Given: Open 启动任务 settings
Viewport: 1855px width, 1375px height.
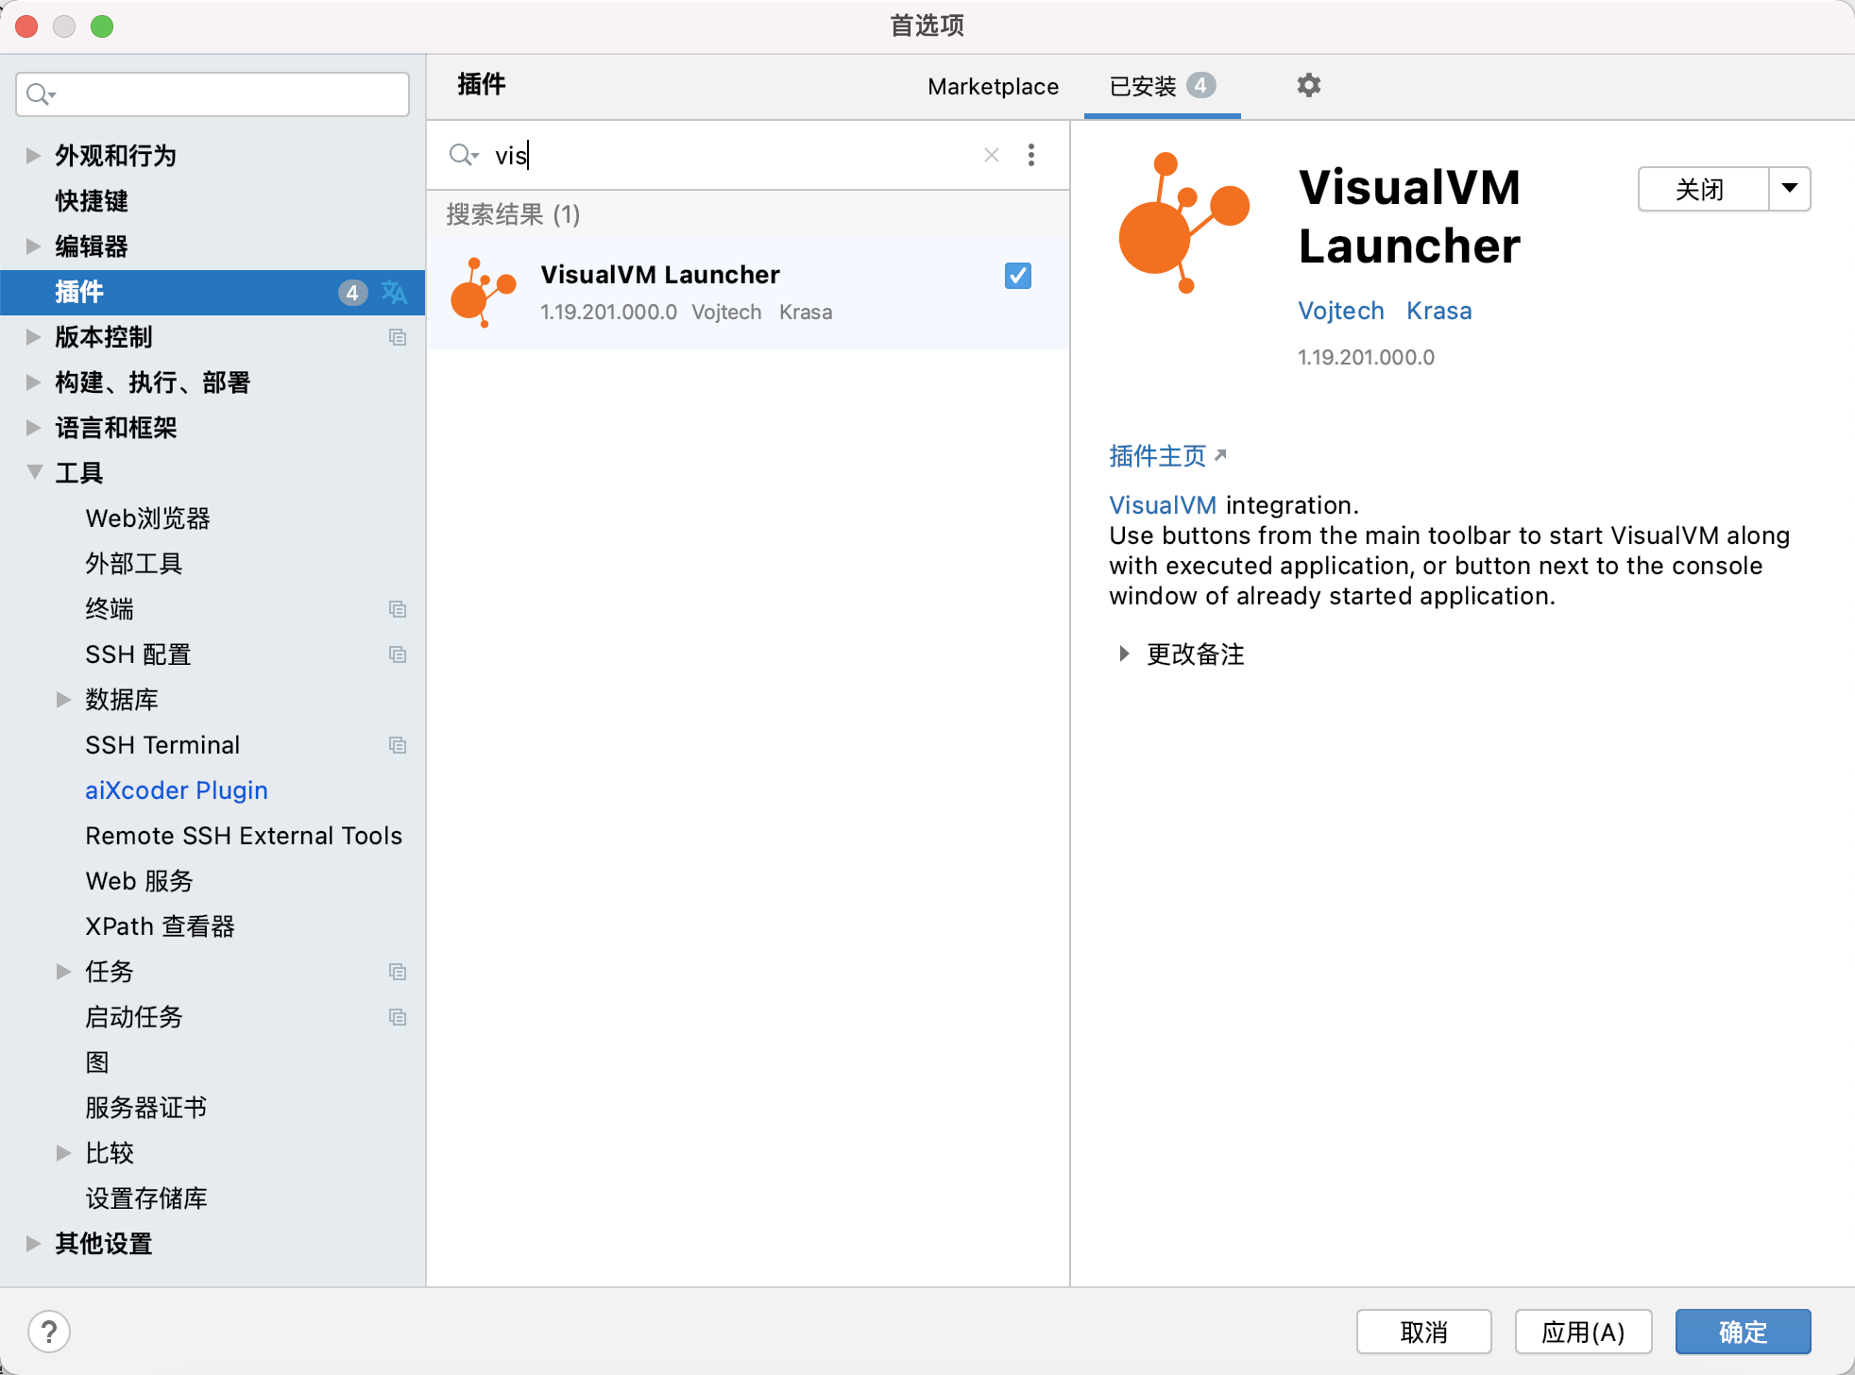Looking at the screenshot, I should [x=134, y=1017].
